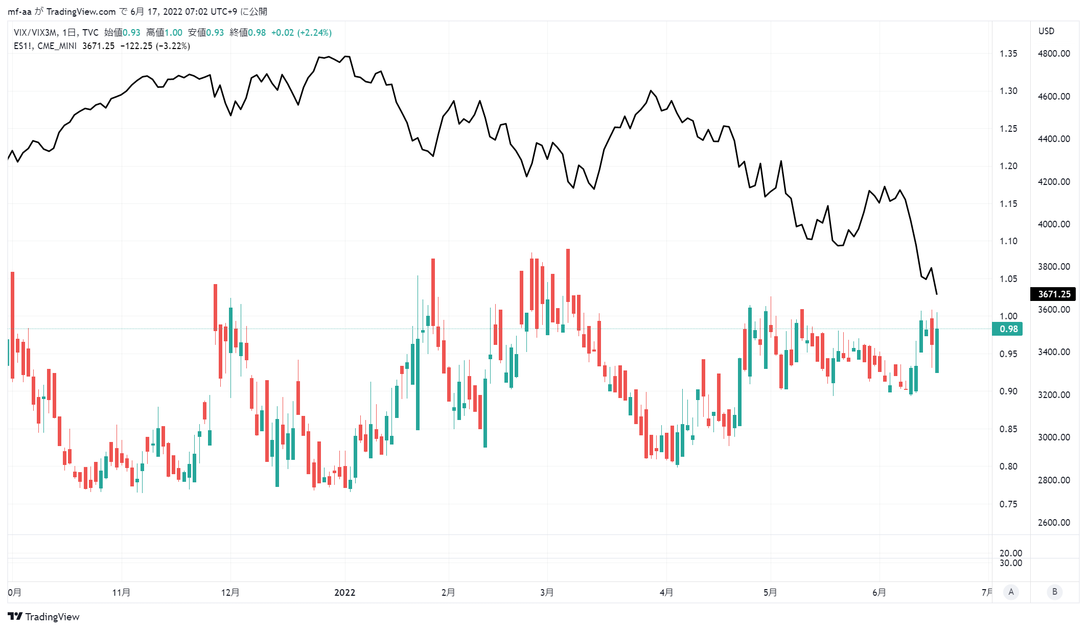Viewport: 1087px width, 630px height.
Task: Click the 11月 time axis label
Action: coord(121,592)
